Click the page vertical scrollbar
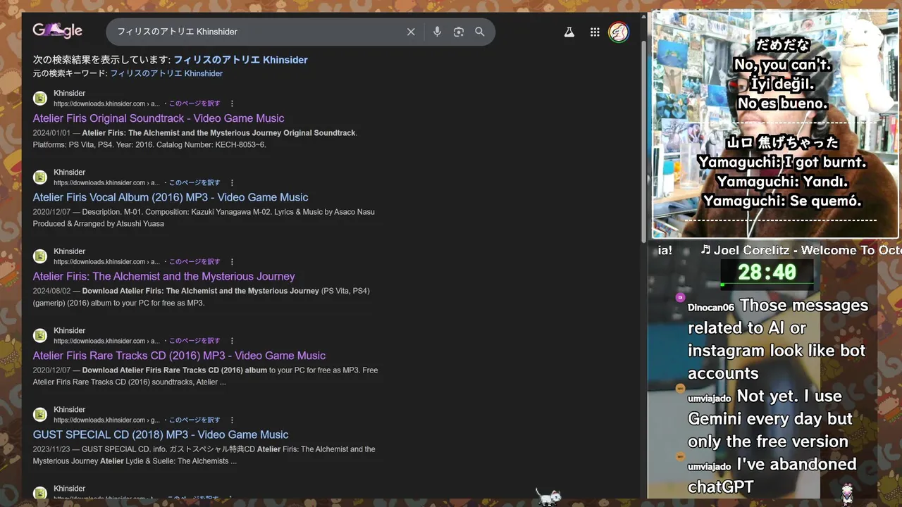 [643, 141]
